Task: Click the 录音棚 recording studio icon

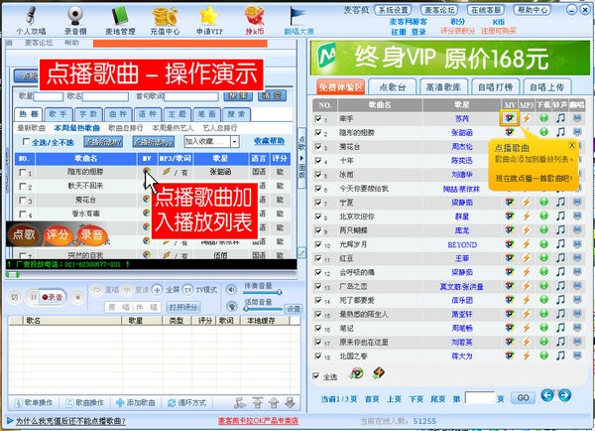Action: 72,17
